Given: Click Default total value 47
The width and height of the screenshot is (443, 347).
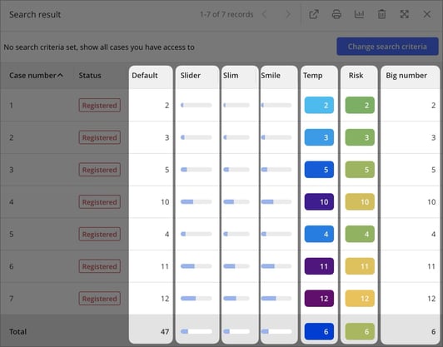Looking at the screenshot, I should tap(165, 331).
